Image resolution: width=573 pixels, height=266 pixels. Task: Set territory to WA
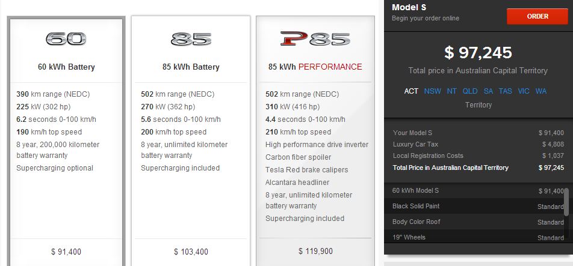tap(541, 91)
